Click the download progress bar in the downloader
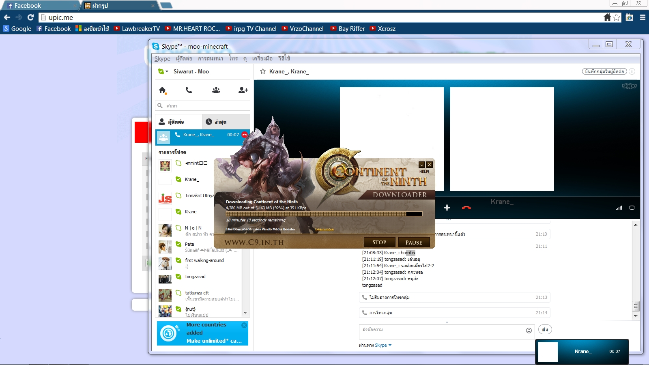Screen dimensions: 649x365 coord(324,214)
